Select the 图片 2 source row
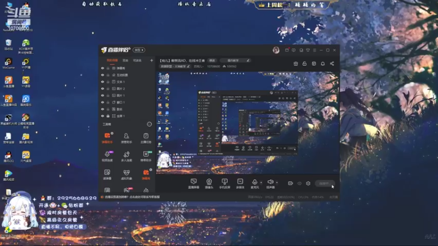This screenshot has width=438, height=246. 127,89
